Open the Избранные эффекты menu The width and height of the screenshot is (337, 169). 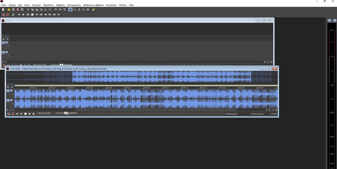tap(94, 5)
